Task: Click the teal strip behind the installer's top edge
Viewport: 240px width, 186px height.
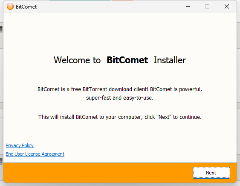Action: point(80,0)
